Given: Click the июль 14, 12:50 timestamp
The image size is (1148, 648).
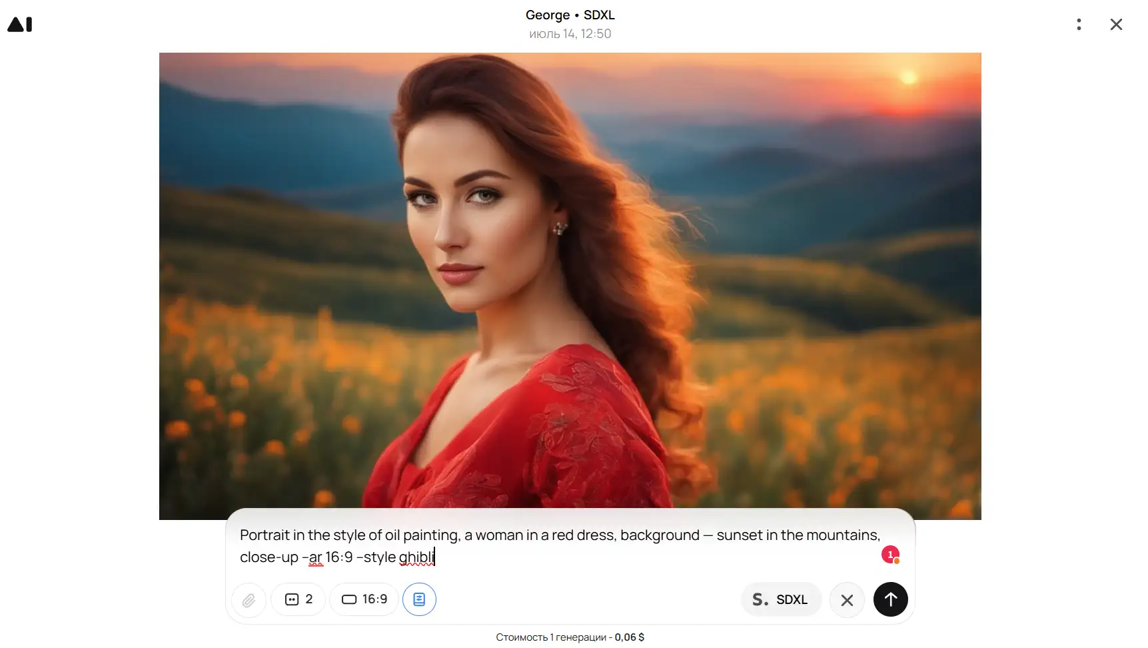Looking at the screenshot, I should 570,34.
